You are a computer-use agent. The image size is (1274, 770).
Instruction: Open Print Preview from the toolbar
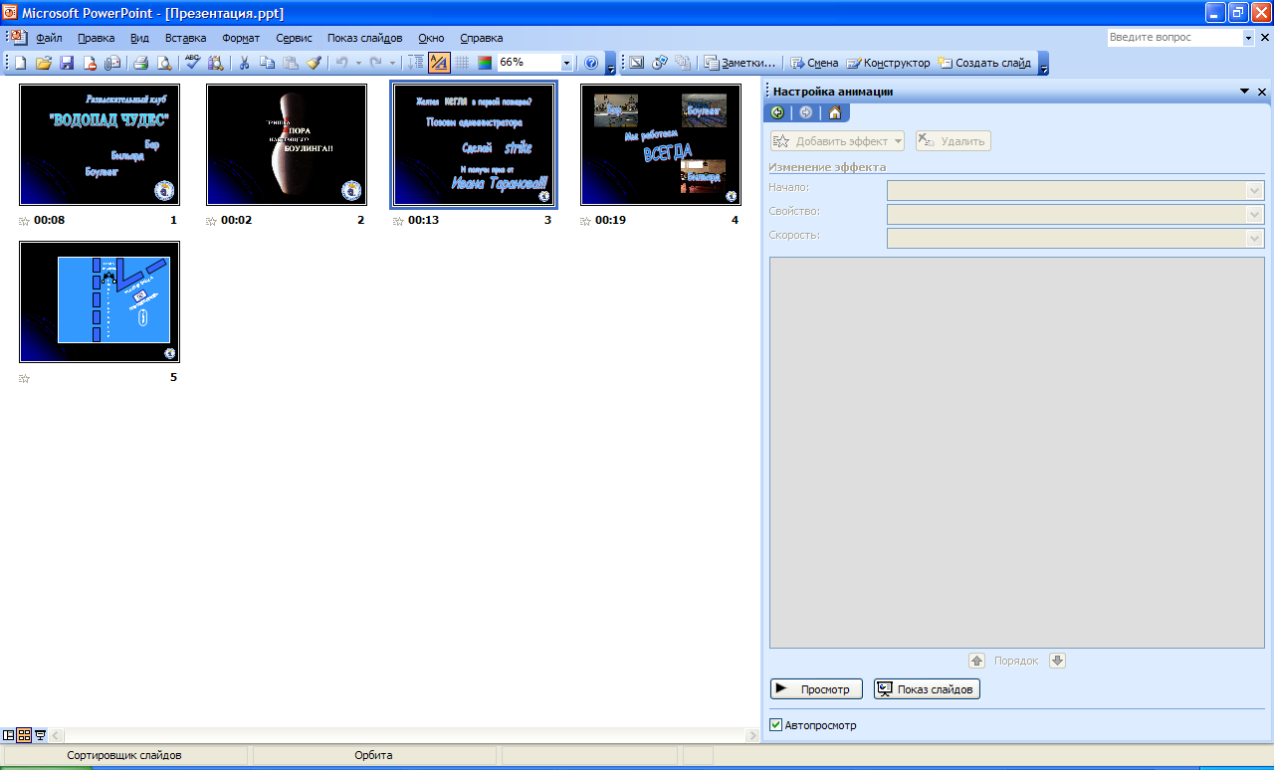click(x=164, y=63)
